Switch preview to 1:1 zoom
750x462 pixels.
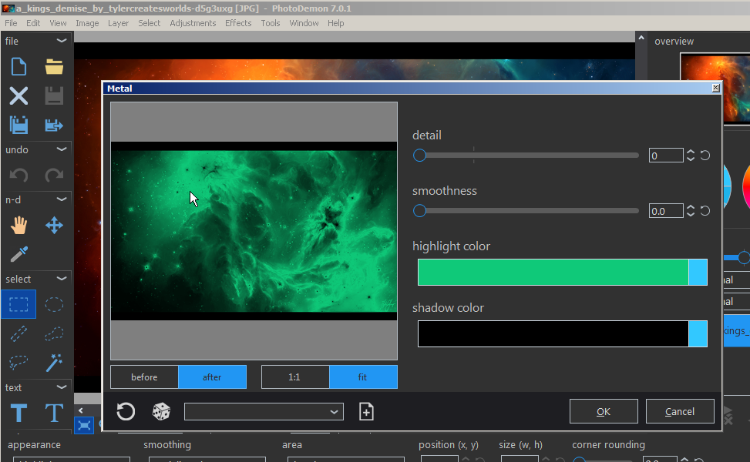[295, 377]
